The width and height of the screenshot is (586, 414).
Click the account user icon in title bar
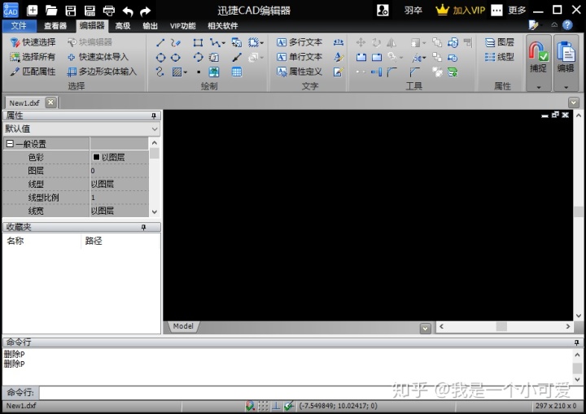(383, 10)
